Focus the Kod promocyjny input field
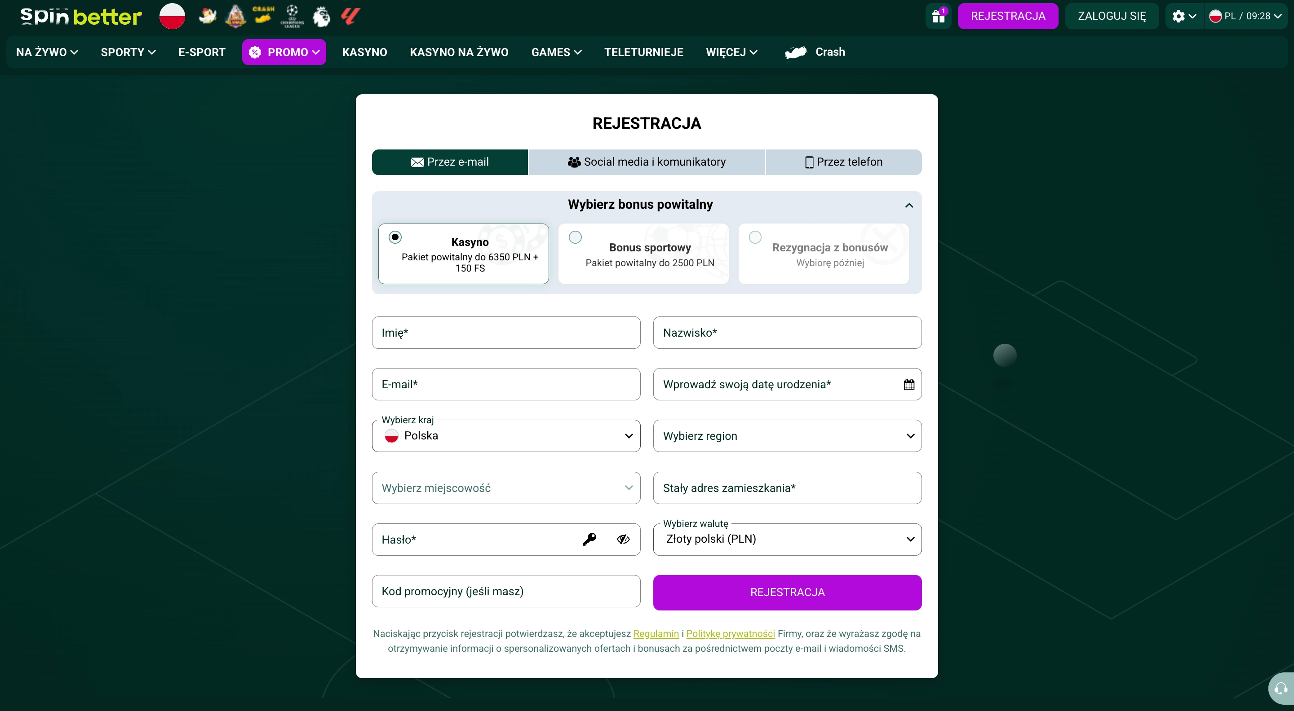 506,591
